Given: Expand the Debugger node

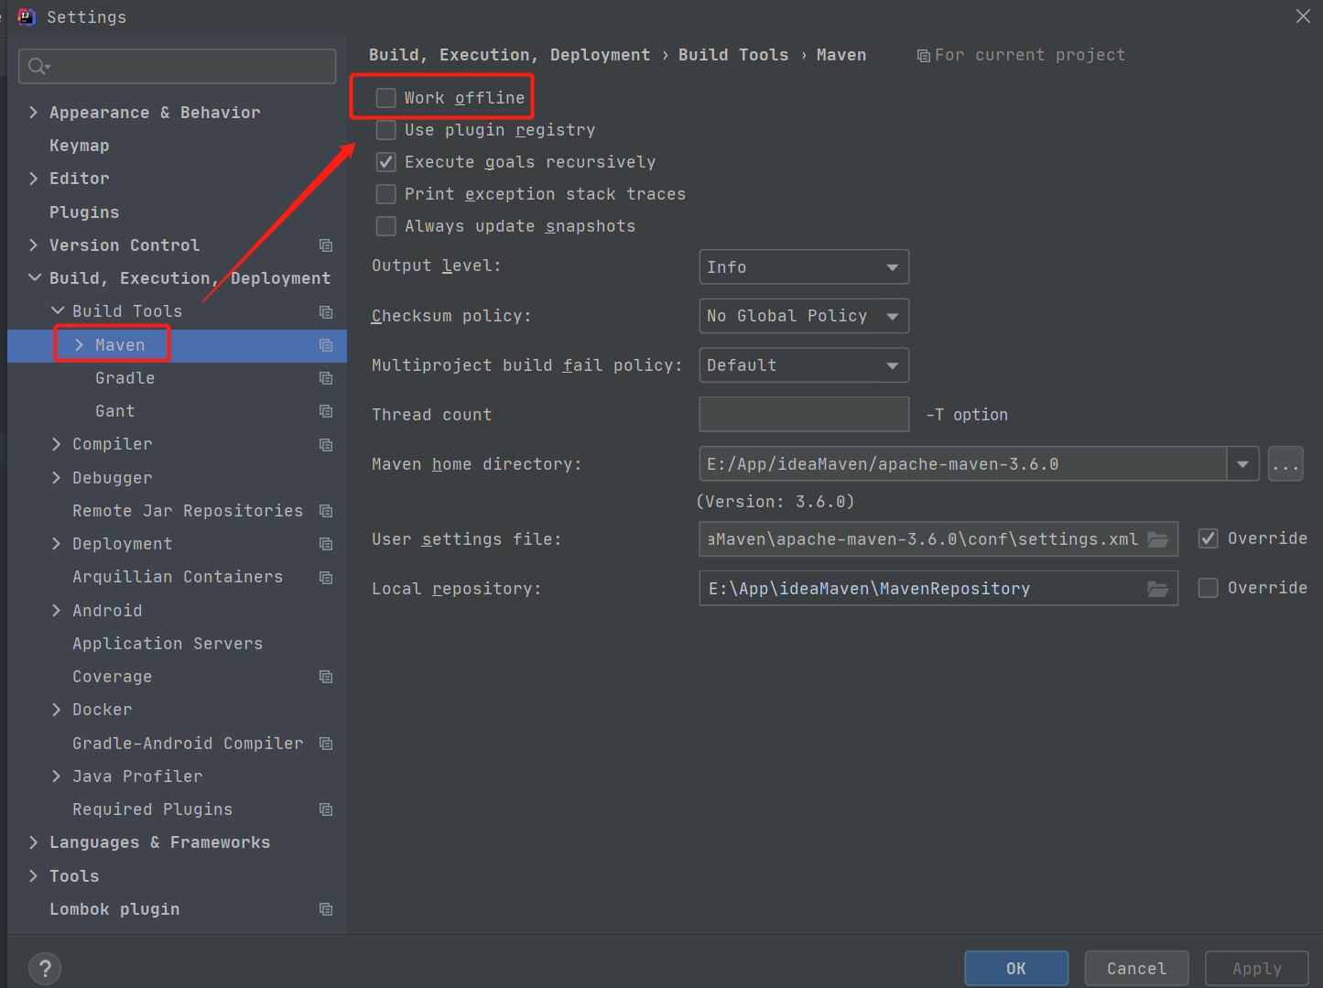Looking at the screenshot, I should (x=57, y=478).
